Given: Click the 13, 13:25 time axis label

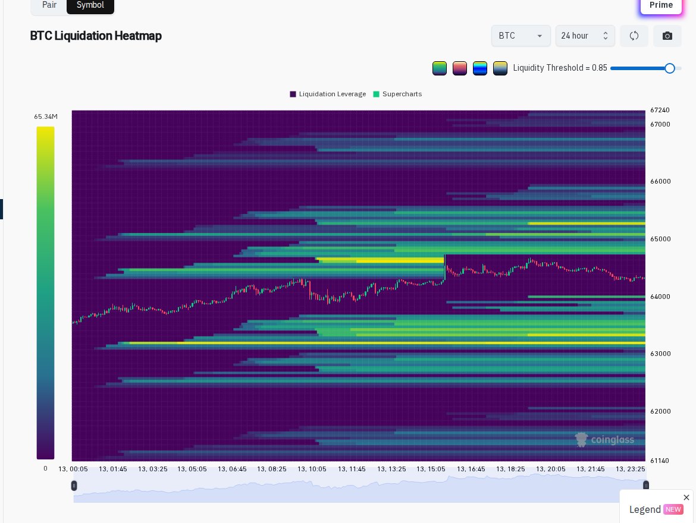Looking at the screenshot, I should click(x=391, y=469).
